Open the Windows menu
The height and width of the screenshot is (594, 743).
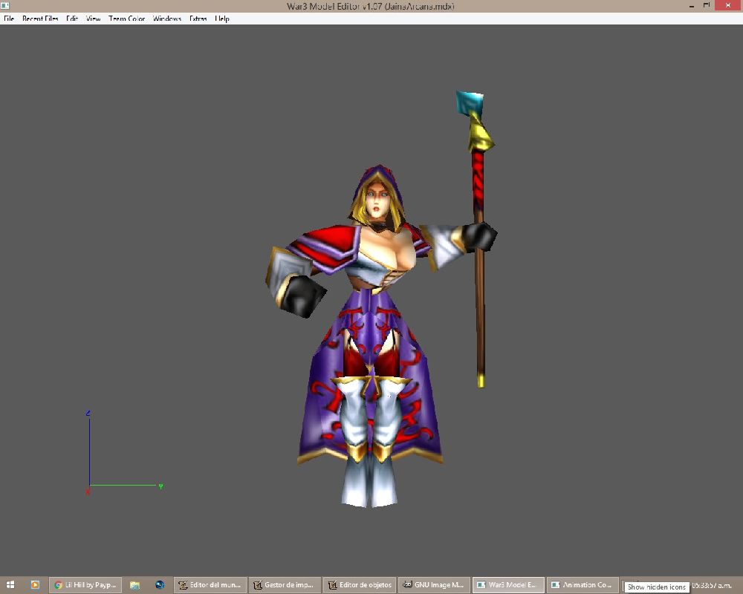pyautogui.click(x=166, y=19)
